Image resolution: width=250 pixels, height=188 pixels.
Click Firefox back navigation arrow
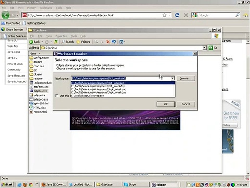(5, 15)
